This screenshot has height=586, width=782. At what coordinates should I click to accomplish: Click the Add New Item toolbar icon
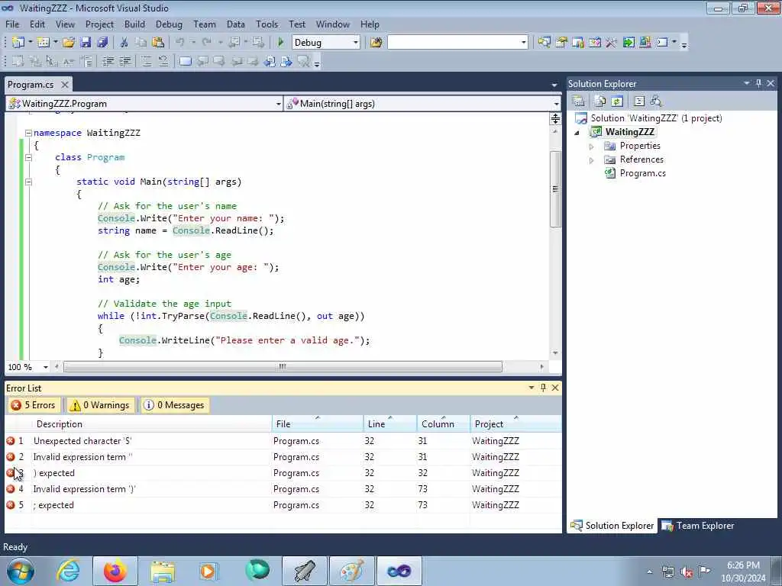[x=43, y=43]
